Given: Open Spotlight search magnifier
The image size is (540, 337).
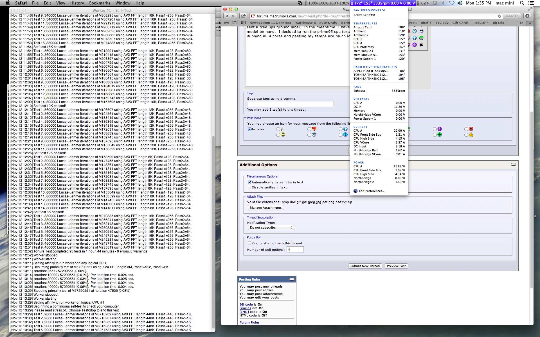Looking at the screenshot, I should (x=522, y=3).
